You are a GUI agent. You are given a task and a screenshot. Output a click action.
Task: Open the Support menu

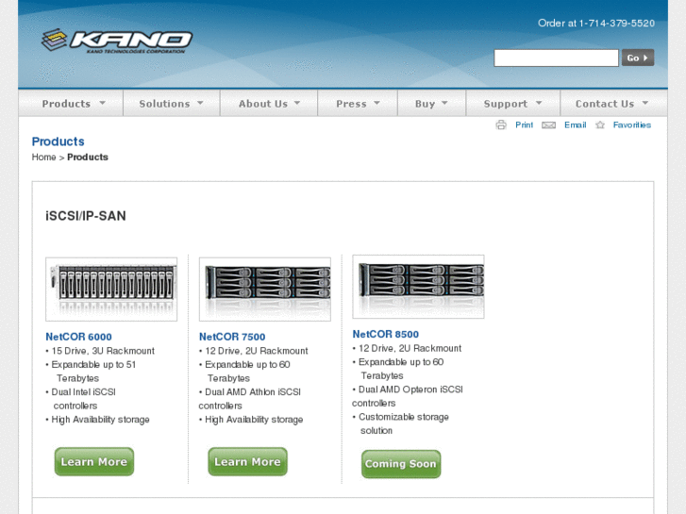click(512, 104)
